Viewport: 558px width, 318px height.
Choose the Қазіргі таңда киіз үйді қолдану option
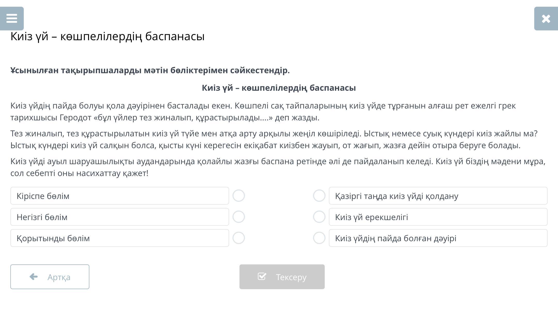[x=438, y=196]
